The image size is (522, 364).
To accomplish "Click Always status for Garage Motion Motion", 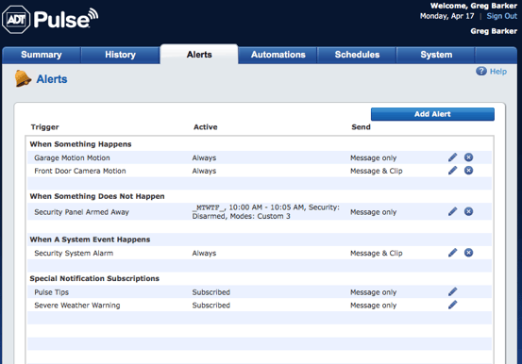I will [x=204, y=157].
